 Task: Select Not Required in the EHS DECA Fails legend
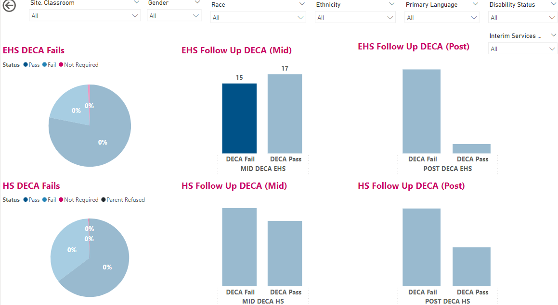pyautogui.click(x=78, y=65)
